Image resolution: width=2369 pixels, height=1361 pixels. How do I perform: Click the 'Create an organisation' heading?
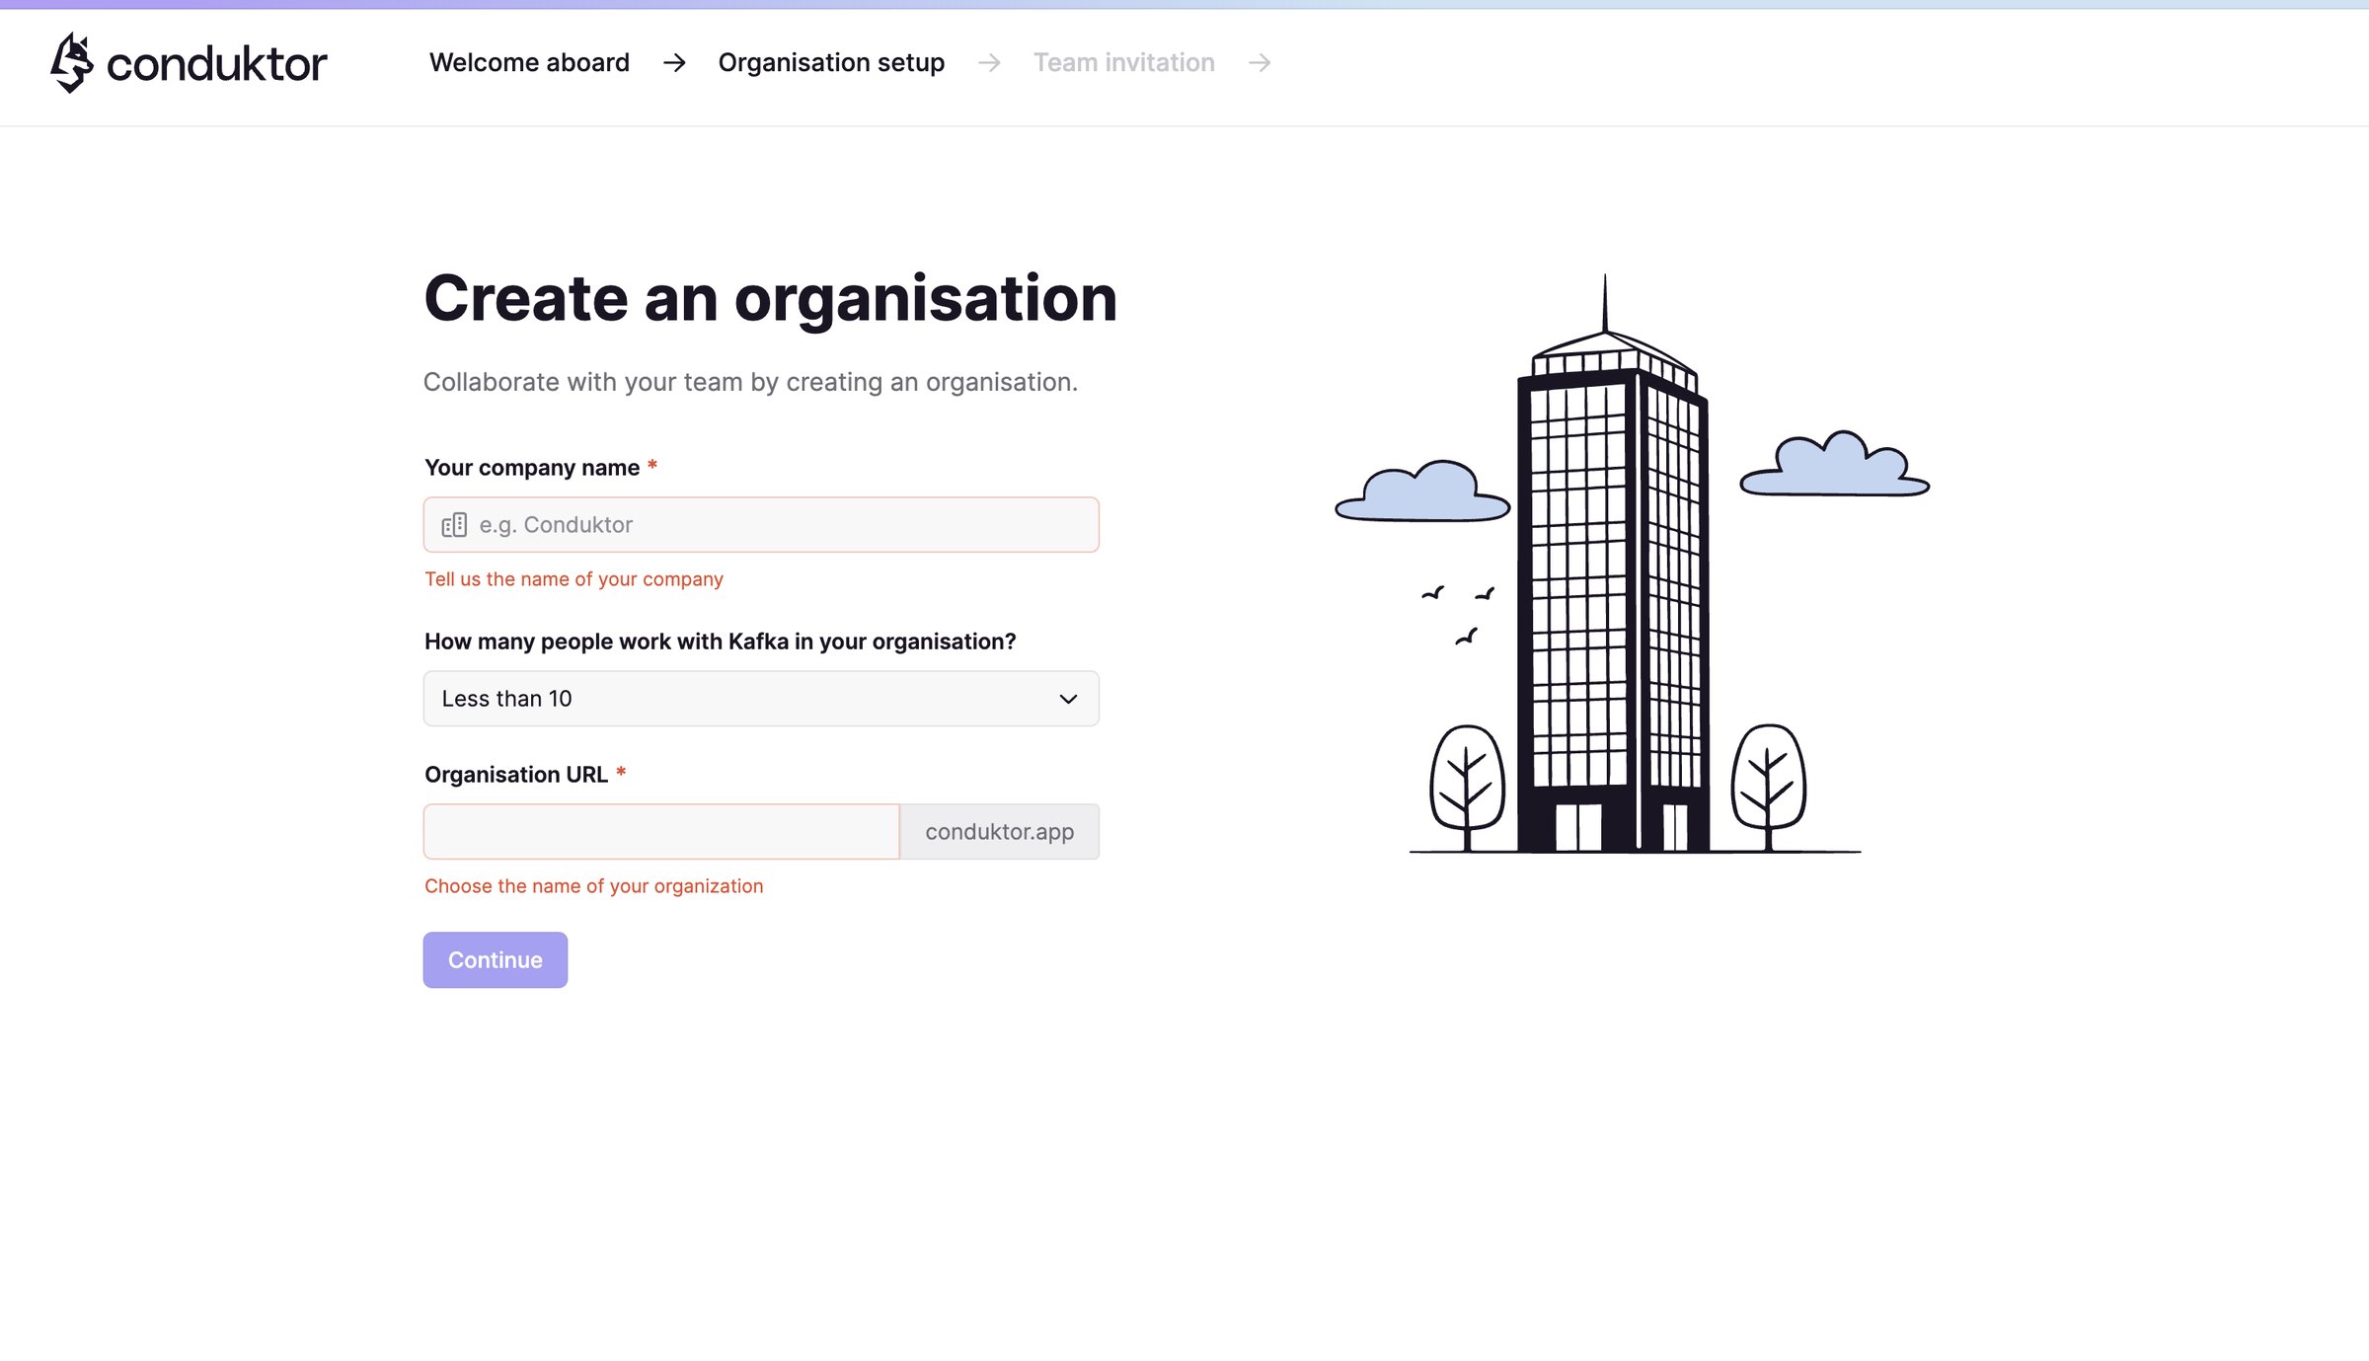coord(770,298)
